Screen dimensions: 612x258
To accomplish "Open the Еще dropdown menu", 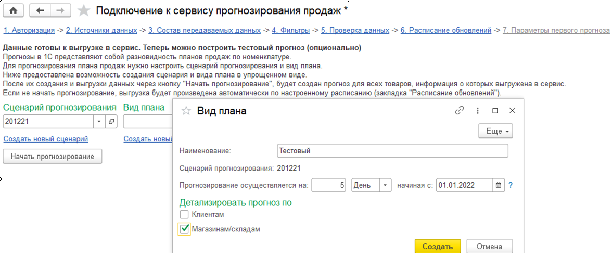I will click(x=495, y=132).
